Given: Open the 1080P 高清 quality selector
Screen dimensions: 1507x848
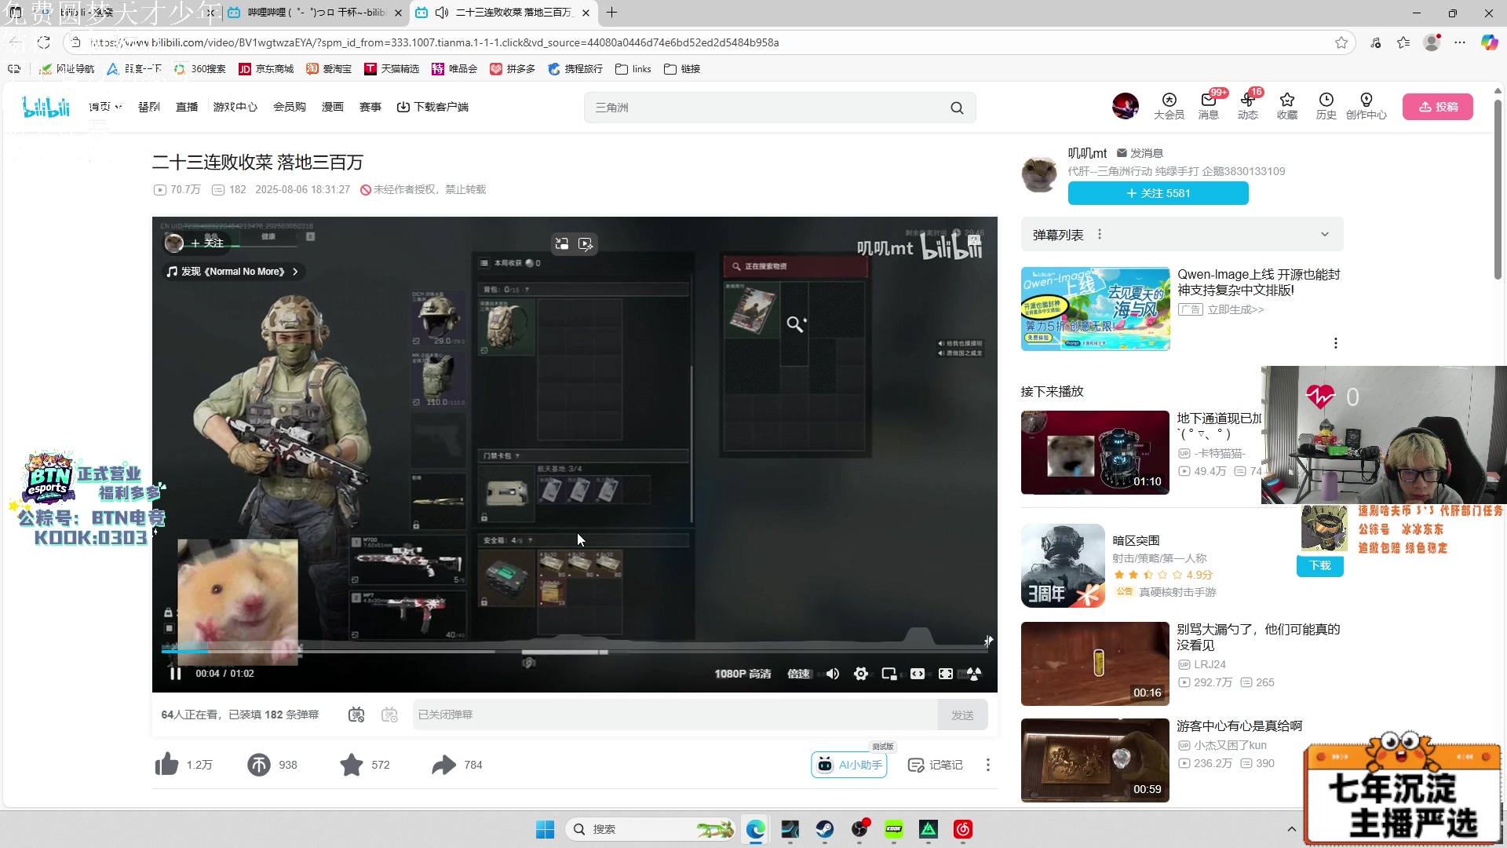Looking at the screenshot, I should pos(743,674).
